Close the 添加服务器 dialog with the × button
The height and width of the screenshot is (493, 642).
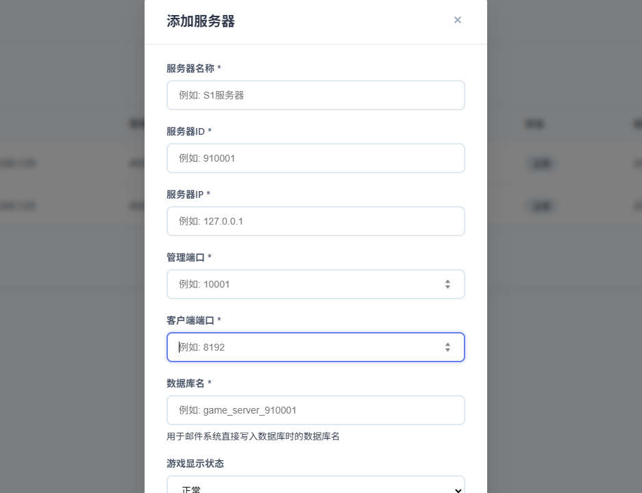pyautogui.click(x=458, y=20)
